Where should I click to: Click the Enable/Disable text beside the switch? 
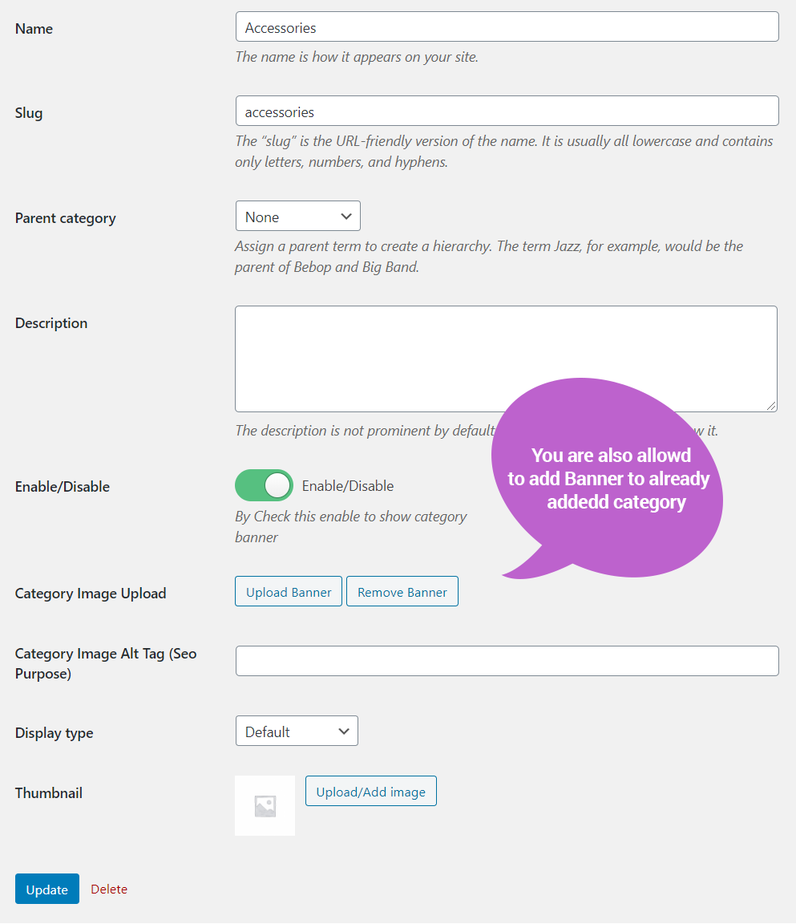tap(348, 486)
